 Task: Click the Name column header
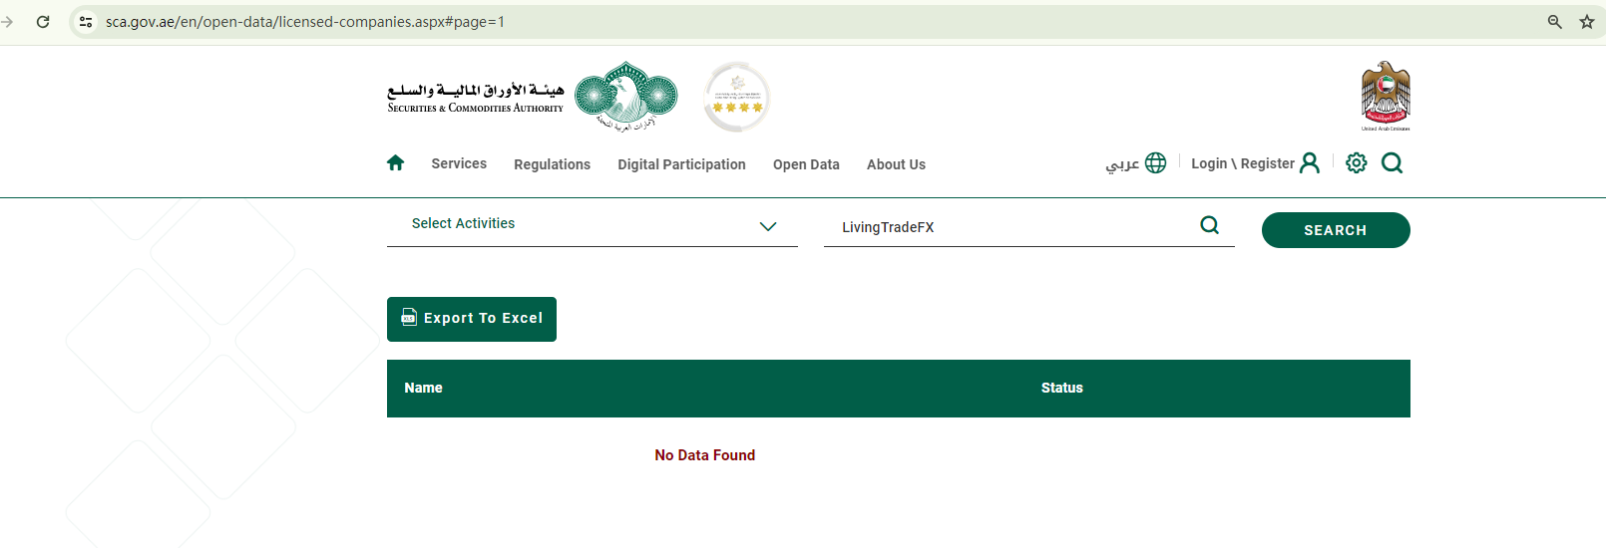423,388
